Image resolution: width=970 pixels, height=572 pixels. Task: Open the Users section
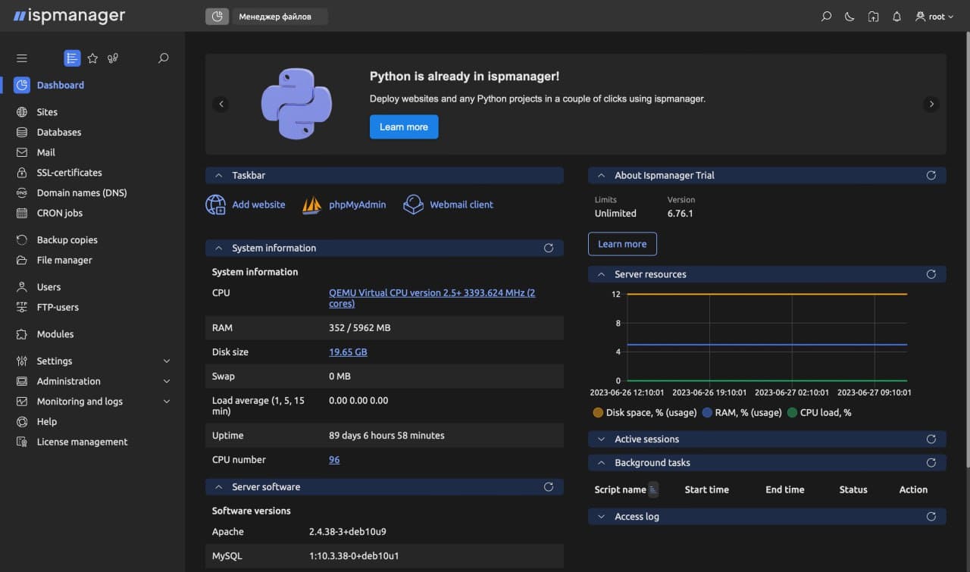click(48, 287)
